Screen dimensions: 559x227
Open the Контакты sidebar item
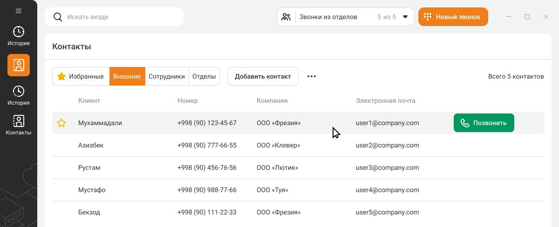(19, 125)
